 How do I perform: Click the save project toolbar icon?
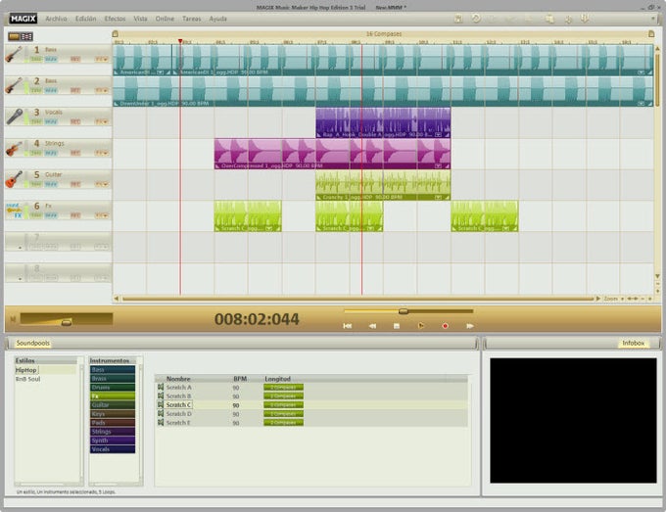click(x=458, y=19)
